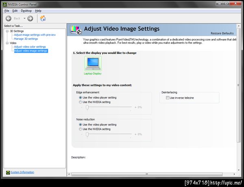Select Noise reduction NVIDIA setting radio
The height and width of the screenshot is (187, 244).
[x=80, y=129]
